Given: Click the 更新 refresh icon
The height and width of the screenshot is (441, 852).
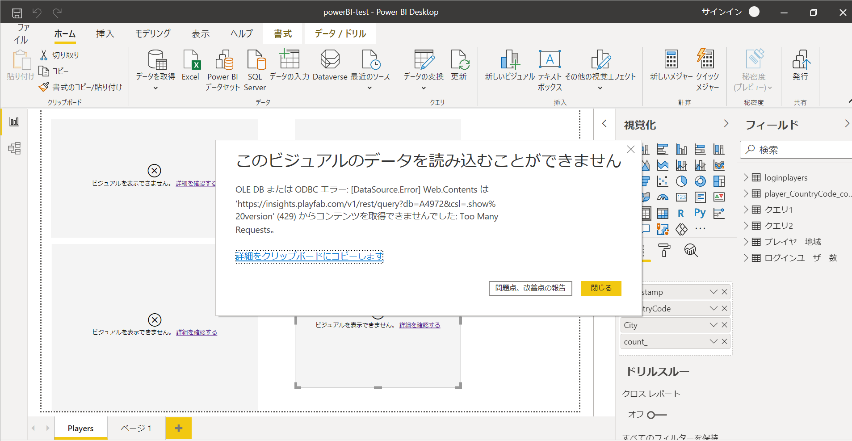Looking at the screenshot, I should (460, 64).
